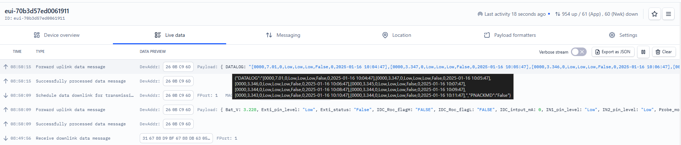Open the Settings tab
The image size is (681, 145).
tap(623, 35)
